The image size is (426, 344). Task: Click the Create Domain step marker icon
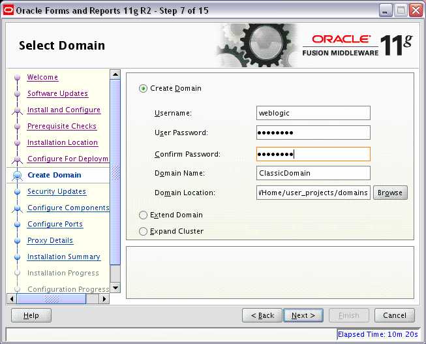pos(18,176)
